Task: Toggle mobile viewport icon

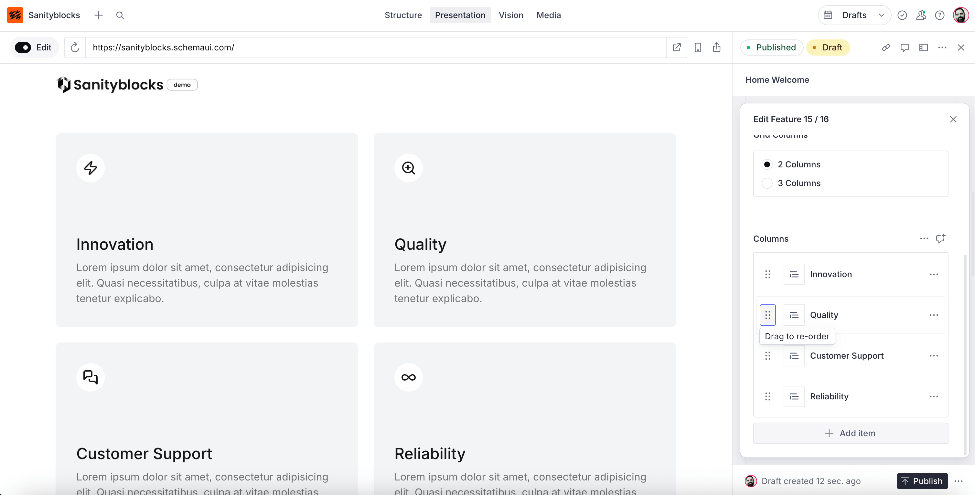Action: (698, 47)
